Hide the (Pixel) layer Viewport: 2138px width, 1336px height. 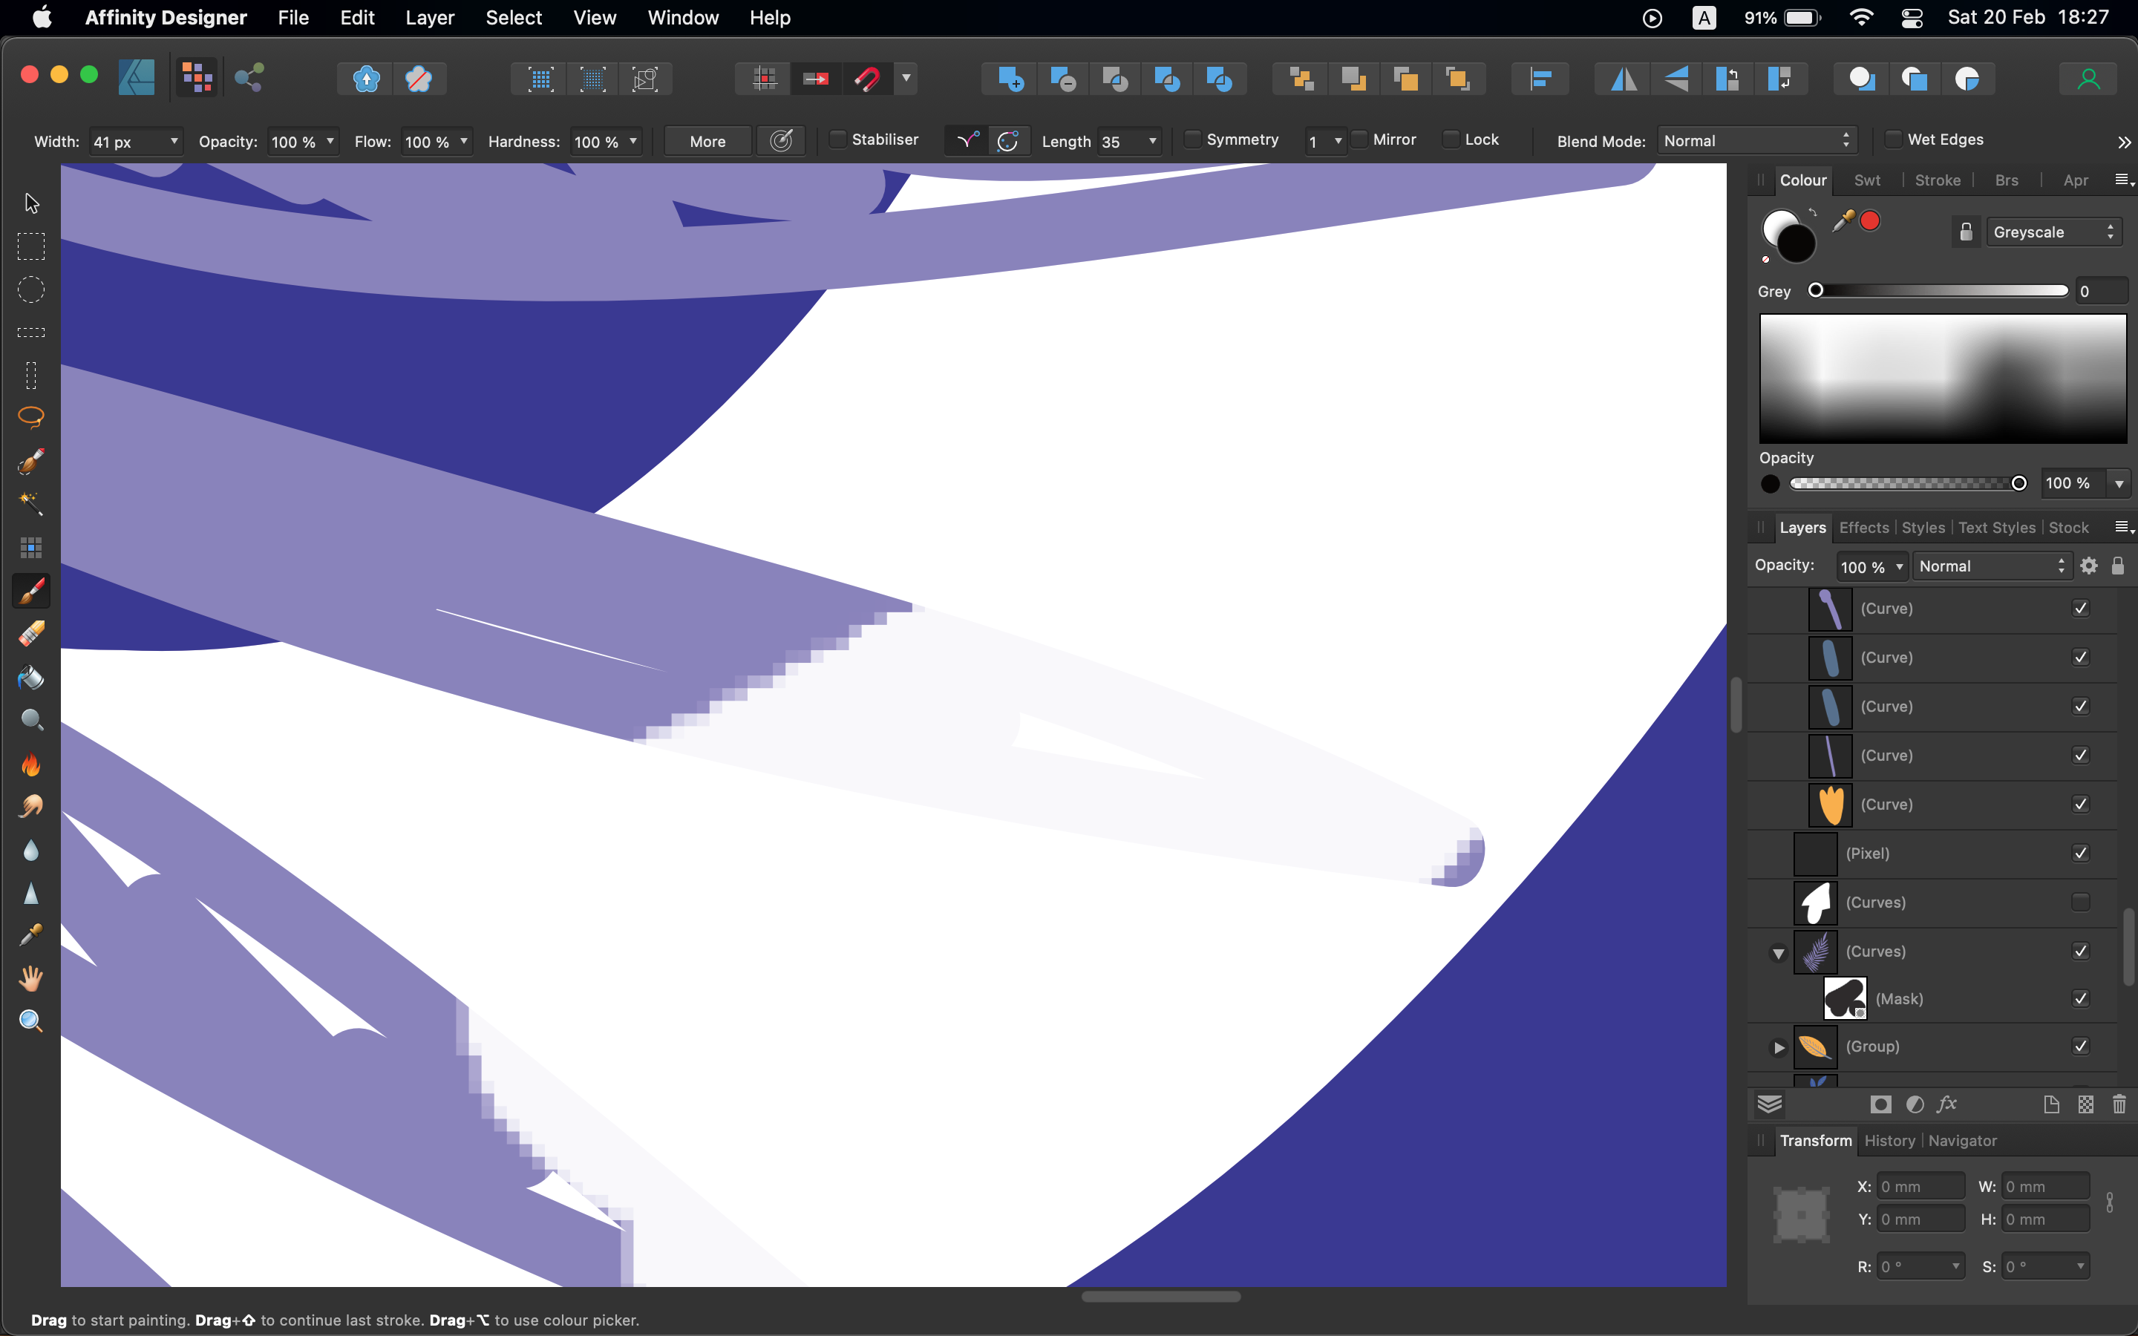pos(2081,854)
